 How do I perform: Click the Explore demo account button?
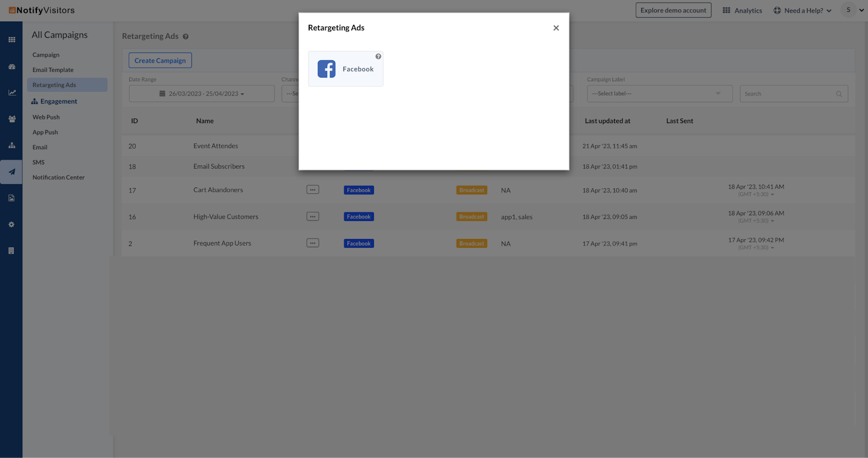[x=673, y=10]
